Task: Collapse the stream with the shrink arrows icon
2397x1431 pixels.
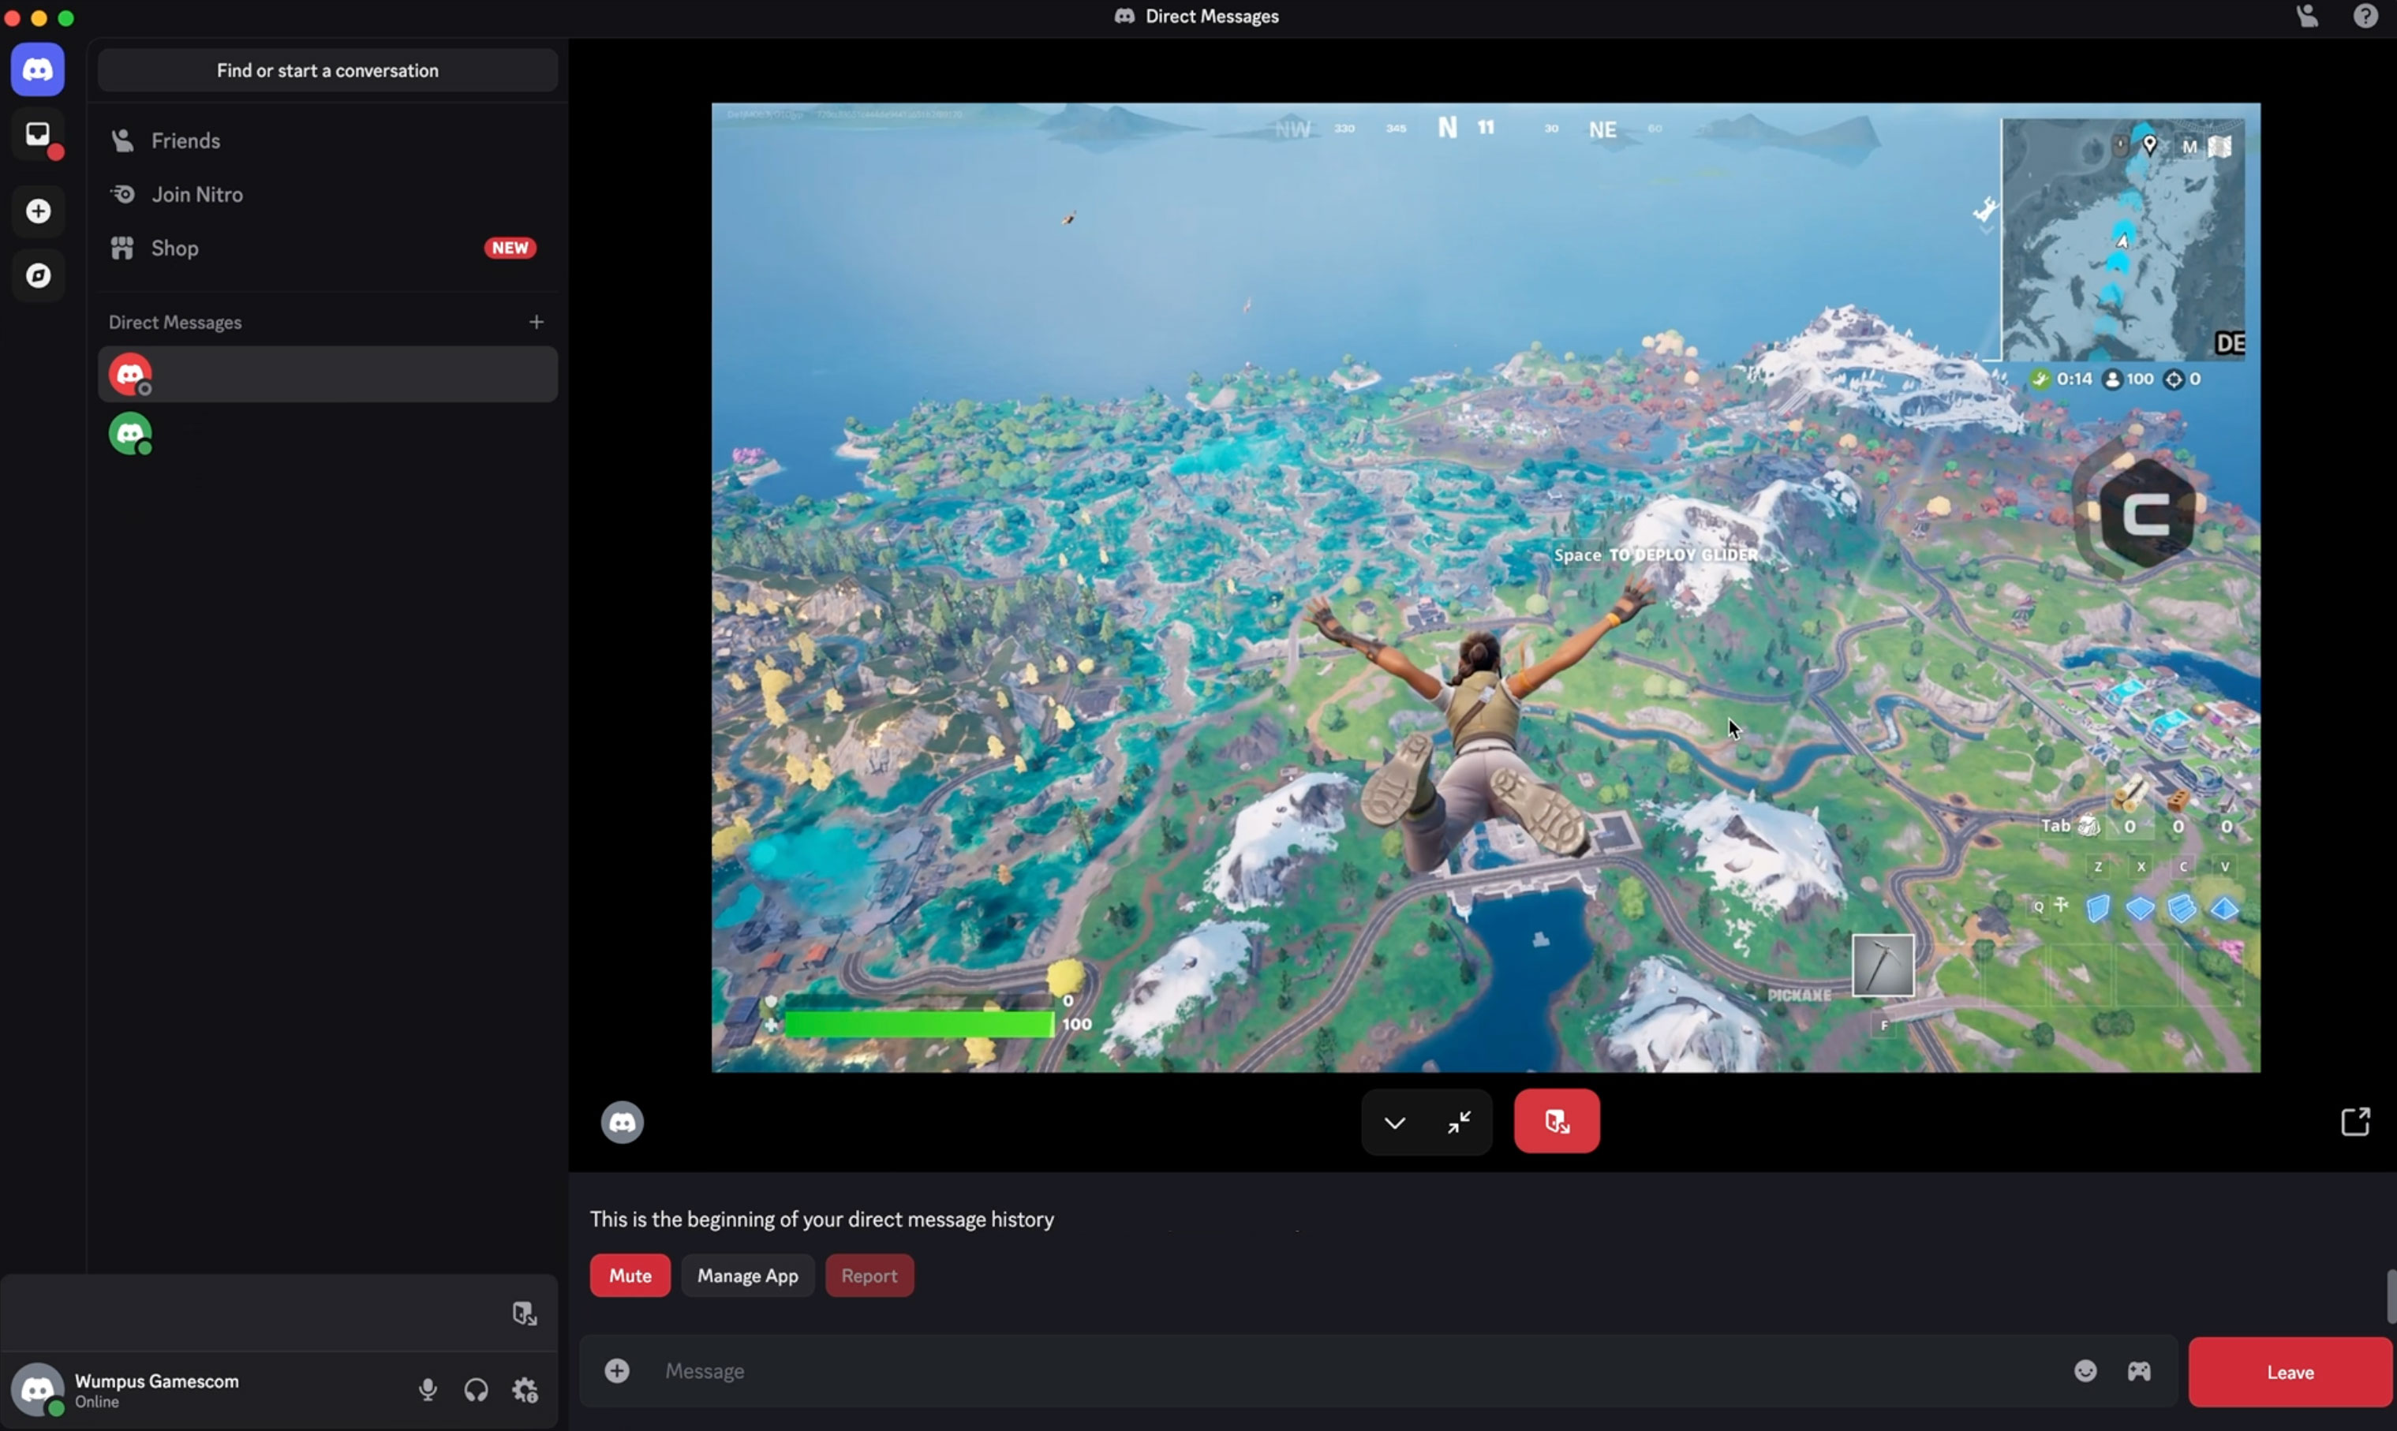Action: [1460, 1123]
